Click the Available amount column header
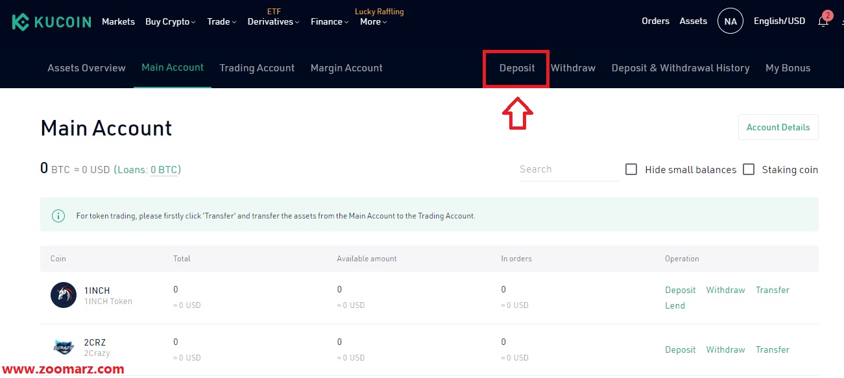This screenshot has width=844, height=378. [x=367, y=259]
